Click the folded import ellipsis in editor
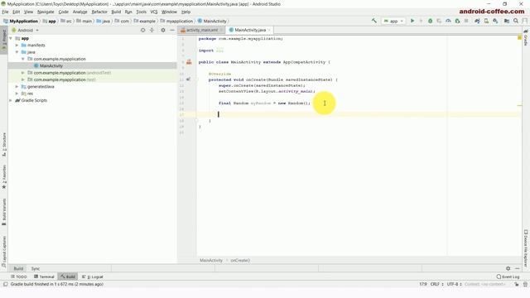Screen dimensions: 530x298 tap(219, 50)
